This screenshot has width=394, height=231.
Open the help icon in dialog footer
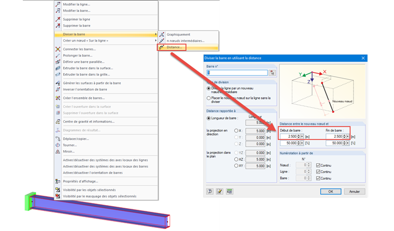pos(210,191)
